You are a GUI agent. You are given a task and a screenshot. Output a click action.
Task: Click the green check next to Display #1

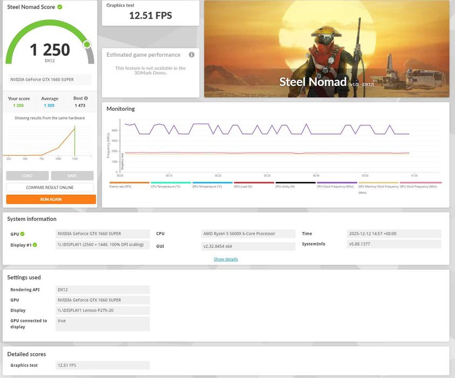pyautogui.click(x=35, y=245)
